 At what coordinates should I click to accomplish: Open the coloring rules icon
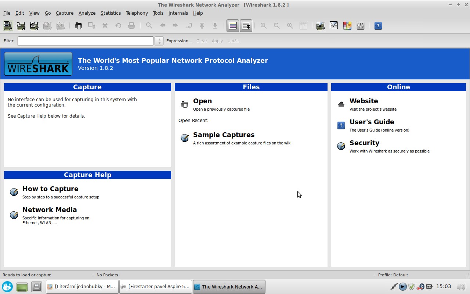347,26
